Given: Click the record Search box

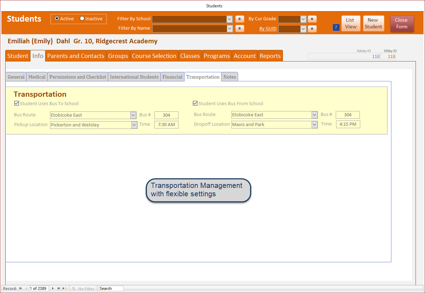Looking at the screenshot, I should 111,288.
